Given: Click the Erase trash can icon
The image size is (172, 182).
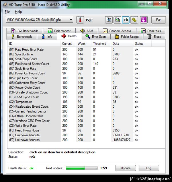Looking at the screenshot, I should [149, 36].
